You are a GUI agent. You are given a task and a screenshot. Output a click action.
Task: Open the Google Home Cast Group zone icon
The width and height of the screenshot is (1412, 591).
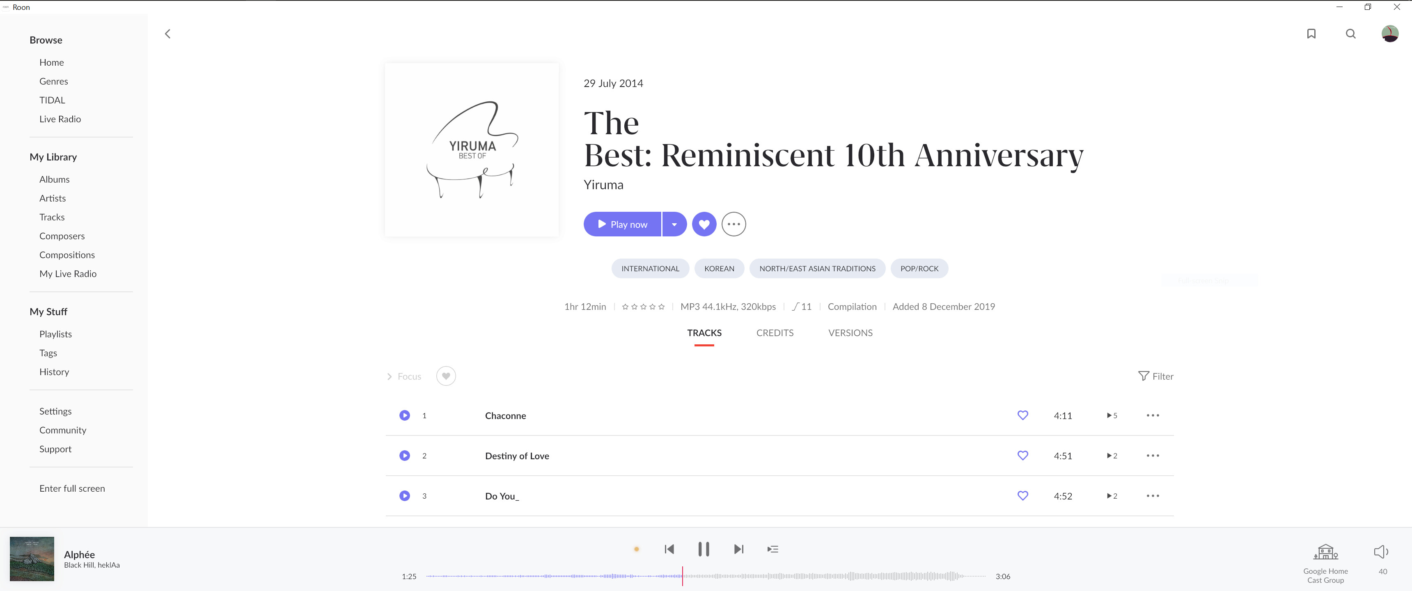(1325, 552)
